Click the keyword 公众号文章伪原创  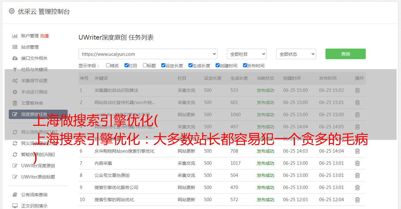tap(112, 175)
